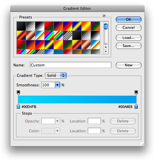Image resolution: width=156 pixels, height=160 pixels.
Task: Click the Color swatch in Stops
Action: coord(48,131)
